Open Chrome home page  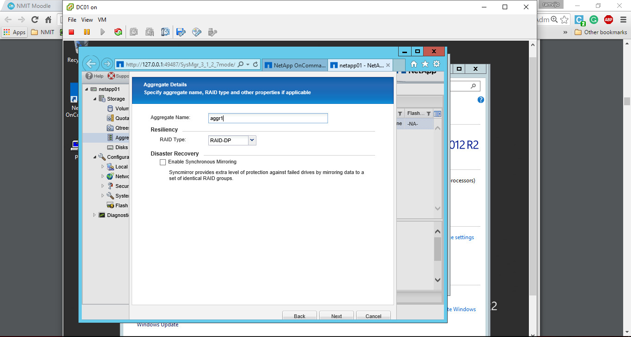[48, 19]
